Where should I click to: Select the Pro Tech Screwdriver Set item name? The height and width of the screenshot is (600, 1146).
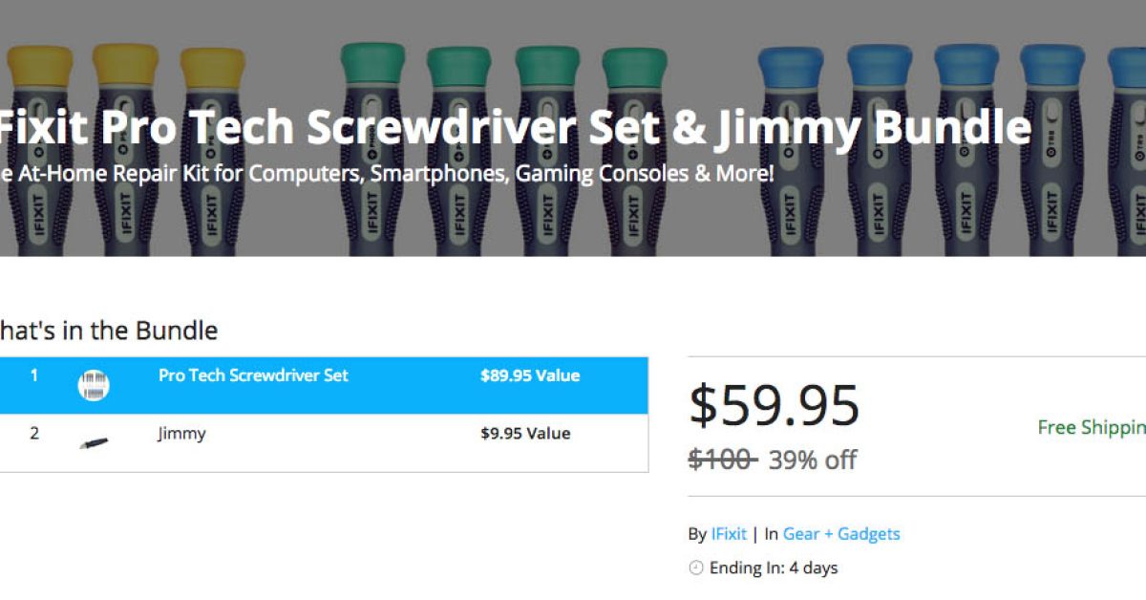(x=253, y=375)
